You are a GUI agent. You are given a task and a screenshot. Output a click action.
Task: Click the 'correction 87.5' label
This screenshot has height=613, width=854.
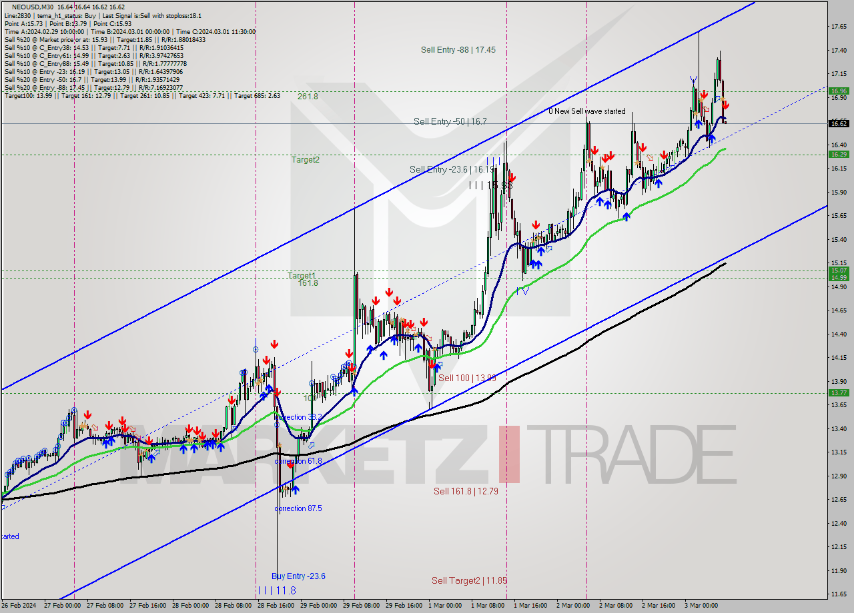[298, 508]
